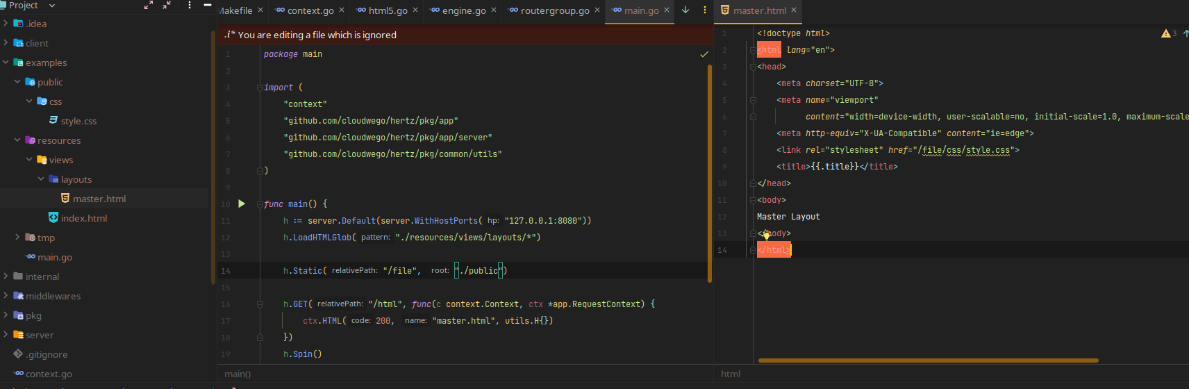This screenshot has width=1189, height=389.
Task: Switch to the engine.go tab
Action: point(458,10)
